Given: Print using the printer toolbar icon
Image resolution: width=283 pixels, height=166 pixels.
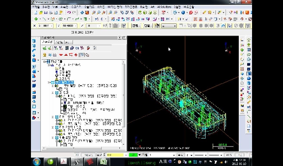Looking at the screenshot, I should (x=51, y=12).
